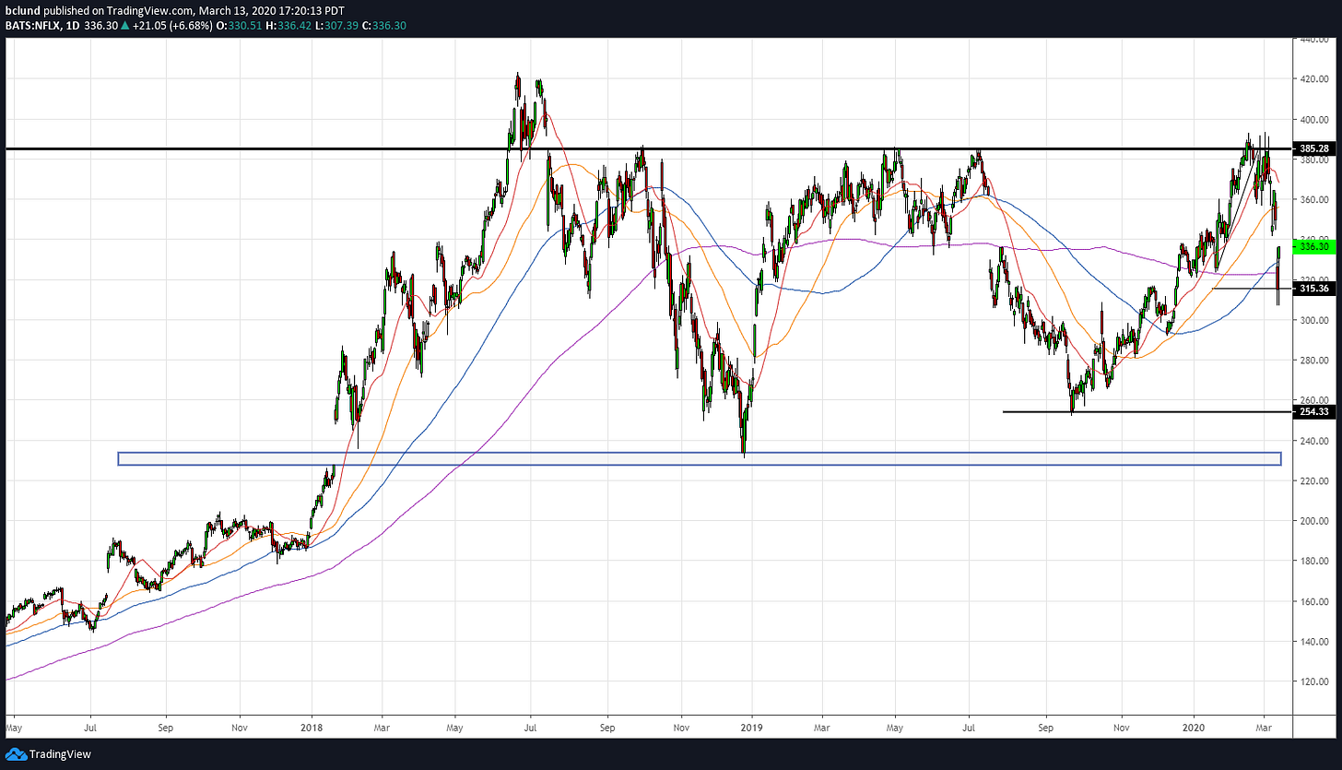Click the 315.36 price label

tap(1313, 289)
